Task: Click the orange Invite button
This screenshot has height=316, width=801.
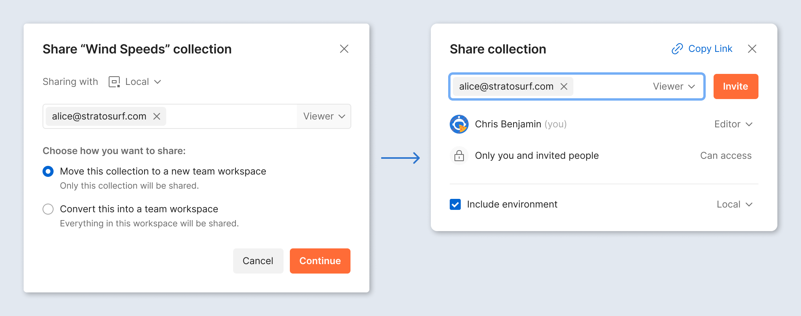Action: coord(735,86)
